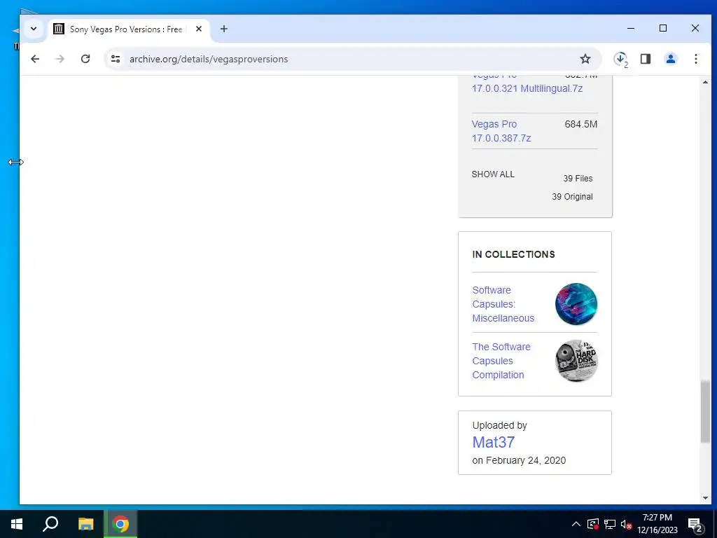Click the archive.org URL address field

pyautogui.click(x=209, y=59)
